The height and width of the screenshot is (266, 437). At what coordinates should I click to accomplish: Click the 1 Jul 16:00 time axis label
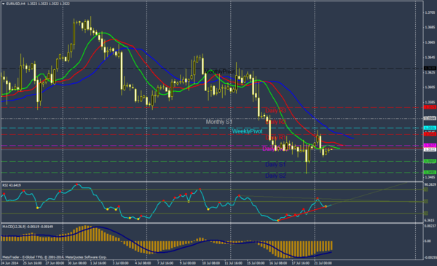[98, 263]
